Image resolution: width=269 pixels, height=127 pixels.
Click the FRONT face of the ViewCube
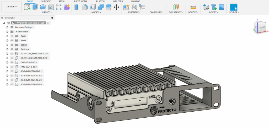pyautogui.click(x=261, y=27)
